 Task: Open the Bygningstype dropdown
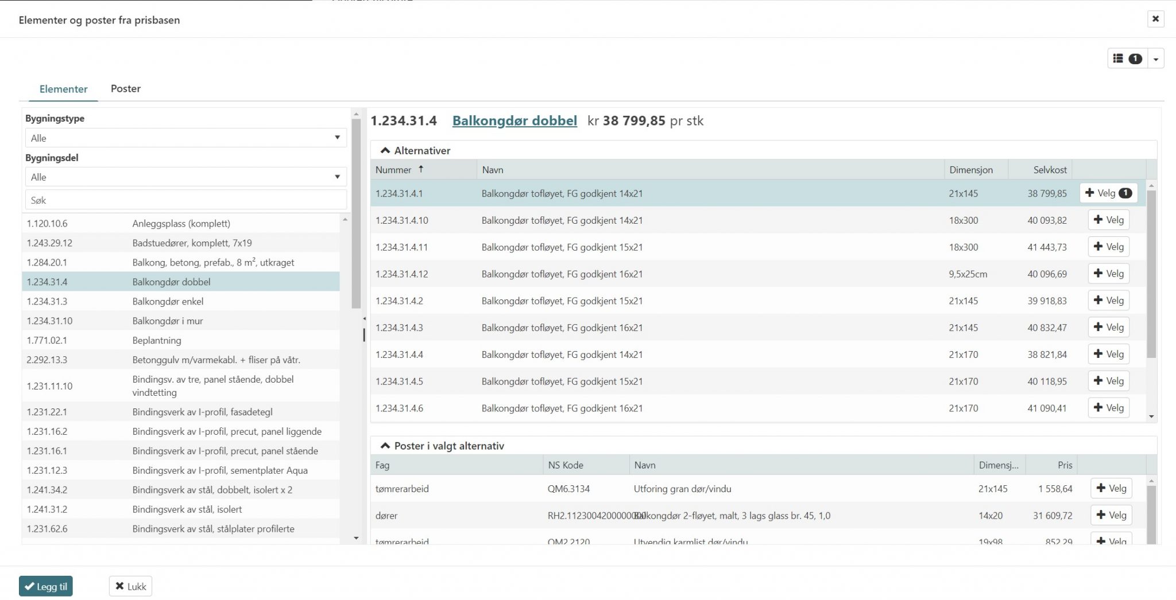click(185, 138)
